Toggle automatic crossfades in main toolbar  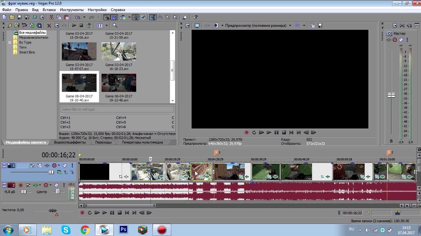point(114,17)
